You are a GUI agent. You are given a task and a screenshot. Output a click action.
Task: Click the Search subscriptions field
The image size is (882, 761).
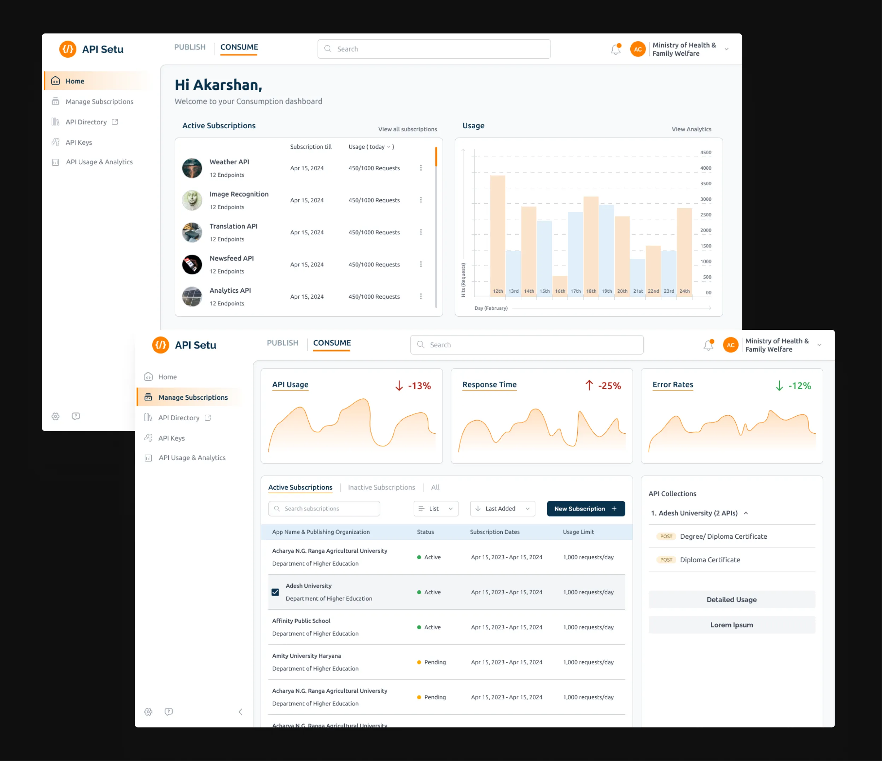[x=324, y=509]
